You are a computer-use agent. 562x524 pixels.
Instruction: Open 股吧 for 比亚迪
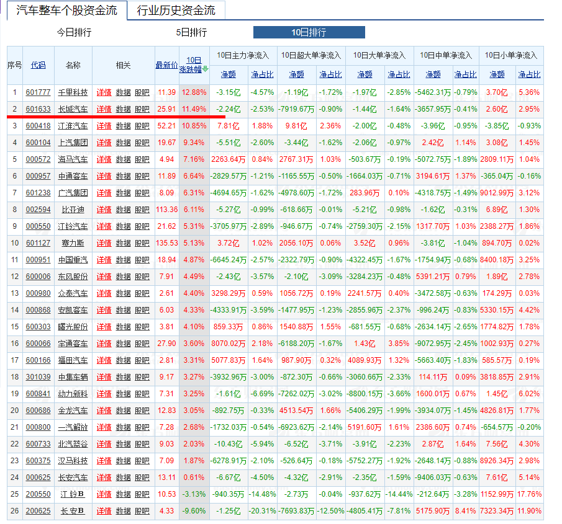pos(142,210)
